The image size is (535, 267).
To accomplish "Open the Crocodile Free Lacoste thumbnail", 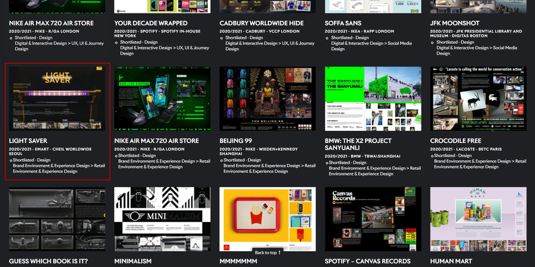I will [x=478, y=98].
